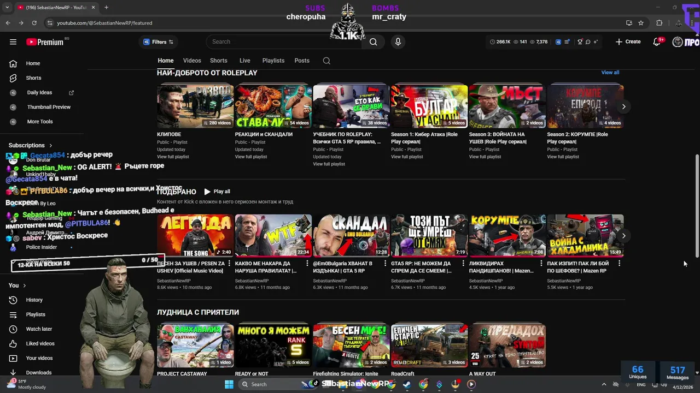
Task: Open the Filters button in header
Action: click(x=158, y=41)
